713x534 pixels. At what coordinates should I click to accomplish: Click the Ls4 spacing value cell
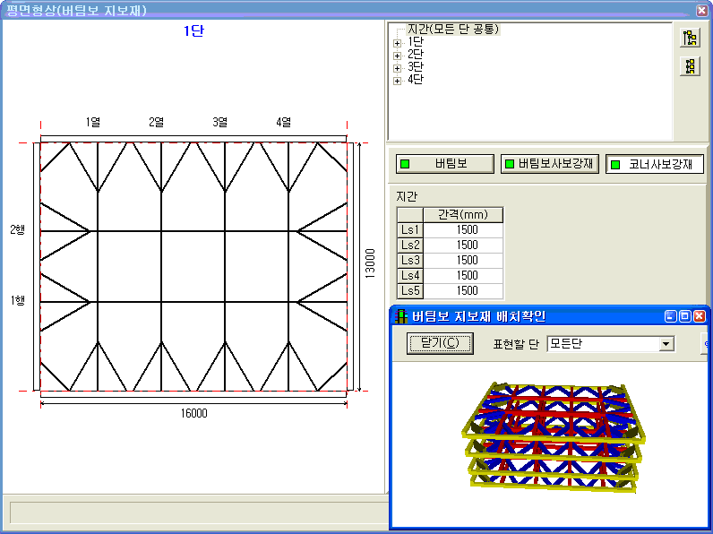pos(463,276)
